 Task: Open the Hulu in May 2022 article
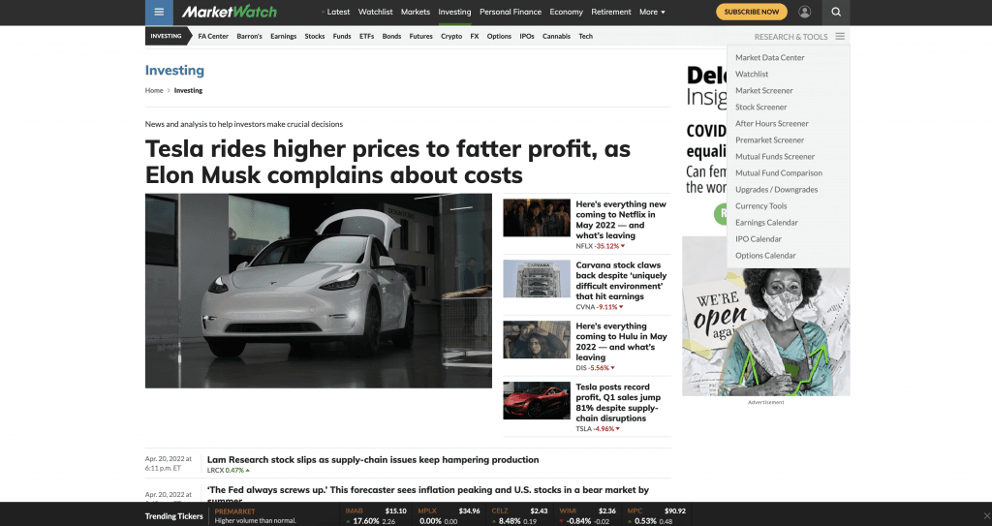(x=621, y=341)
